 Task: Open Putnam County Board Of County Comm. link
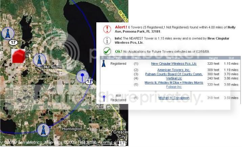[x=174, y=74]
